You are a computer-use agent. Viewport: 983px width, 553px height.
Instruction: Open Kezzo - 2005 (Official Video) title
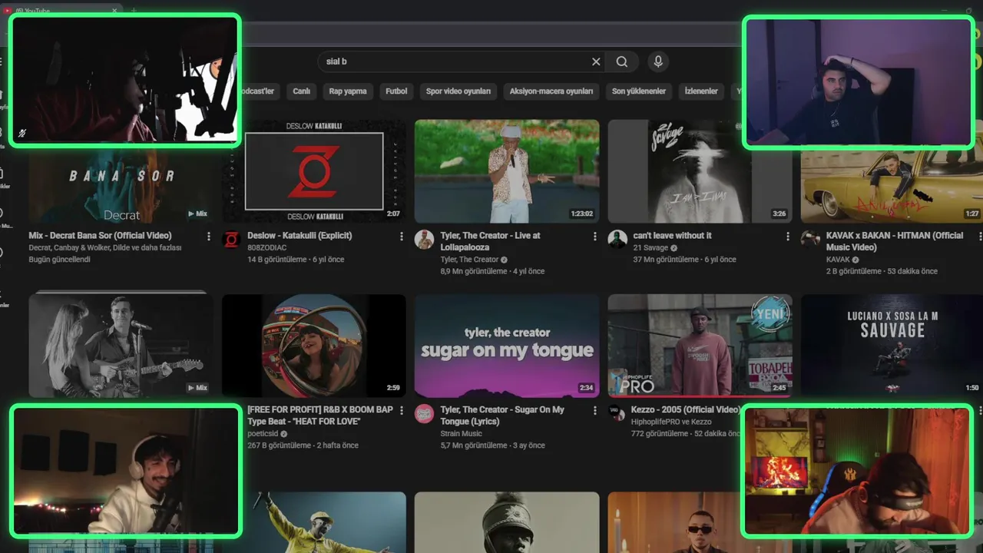686,410
